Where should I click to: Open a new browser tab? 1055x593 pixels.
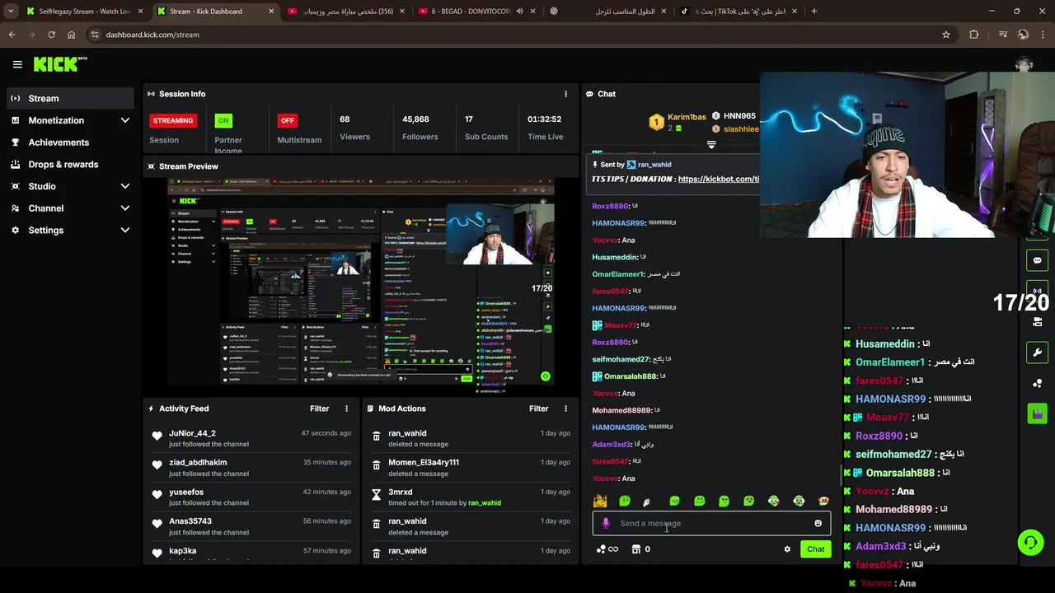click(814, 12)
